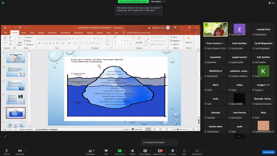The height and width of the screenshot is (156, 277).
Task: Open the Transitions ribbon tab
Action: click(x=52, y=33)
